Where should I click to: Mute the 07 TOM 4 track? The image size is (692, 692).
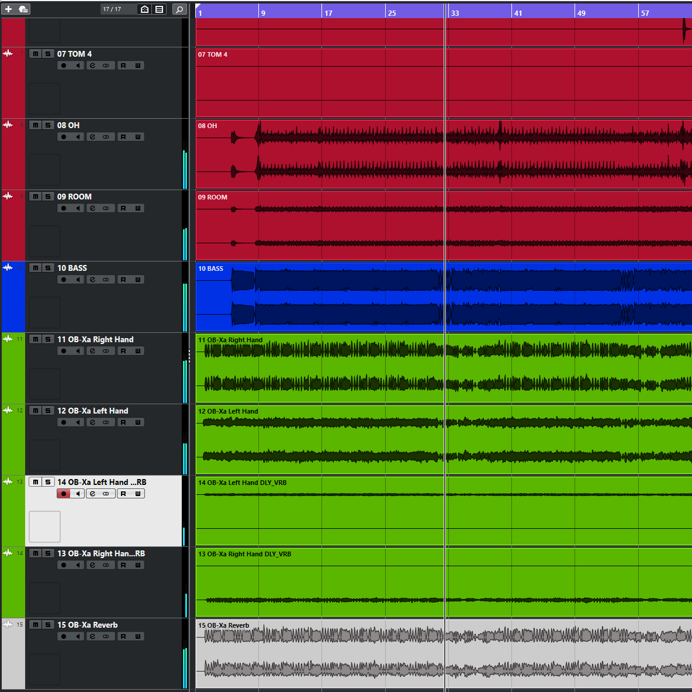pos(36,54)
